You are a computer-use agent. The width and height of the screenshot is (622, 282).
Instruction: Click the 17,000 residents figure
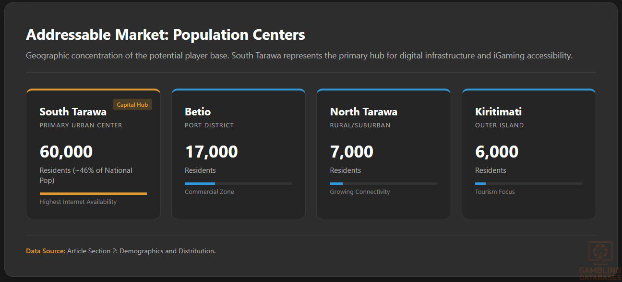coord(211,152)
